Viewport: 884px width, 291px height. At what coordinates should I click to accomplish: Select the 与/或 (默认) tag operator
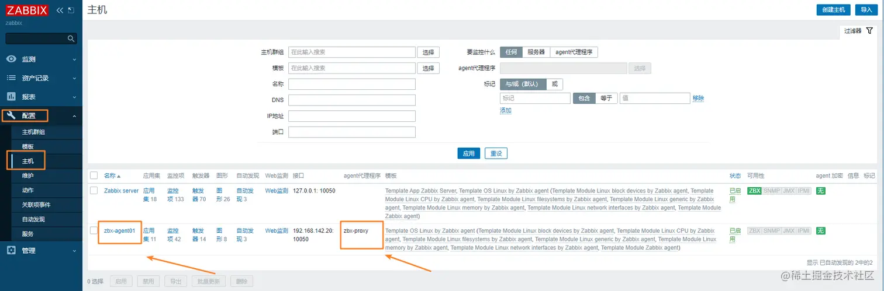click(523, 84)
